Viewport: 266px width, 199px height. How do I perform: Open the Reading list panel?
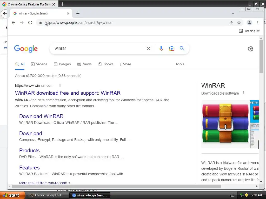coord(249,31)
